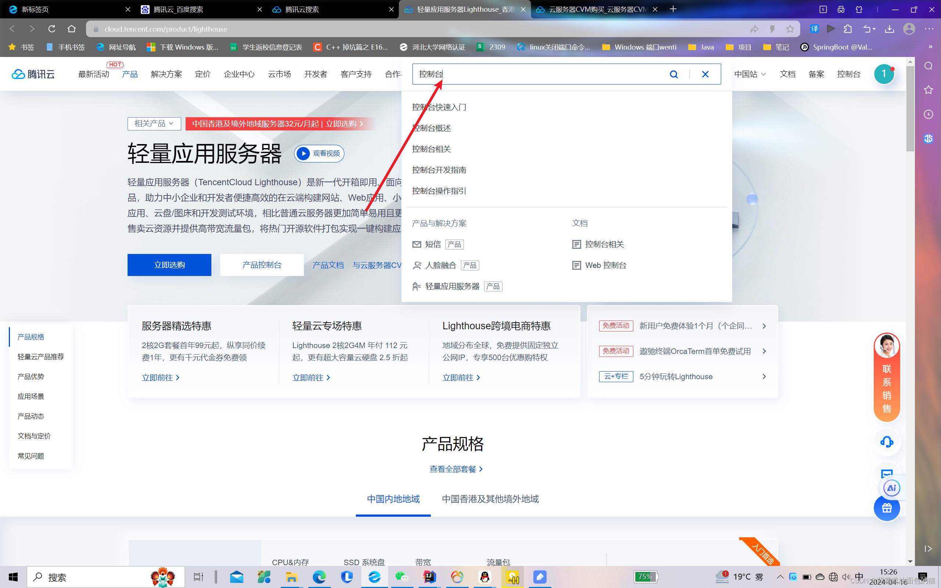The height and width of the screenshot is (588, 941).
Task: Expand the 相关产品 dropdown
Action: [x=154, y=124]
